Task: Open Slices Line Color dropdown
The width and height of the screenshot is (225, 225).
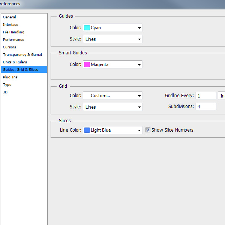Action: tap(112, 130)
